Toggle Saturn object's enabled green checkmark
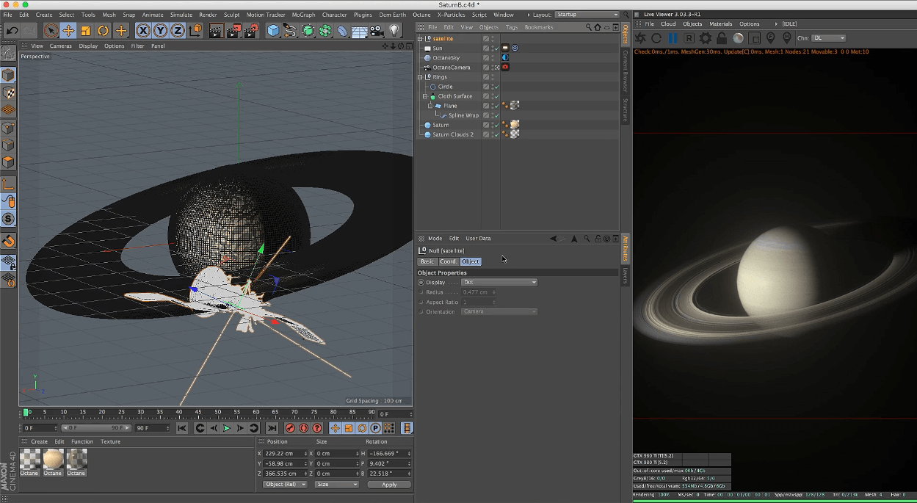 click(x=496, y=126)
